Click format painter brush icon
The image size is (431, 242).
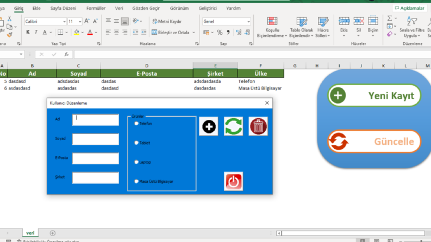[10, 35]
